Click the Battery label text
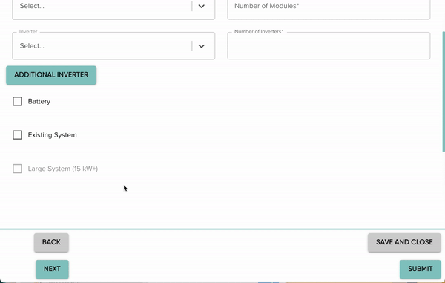Image resolution: width=445 pixels, height=283 pixels. [x=39, y=102]
